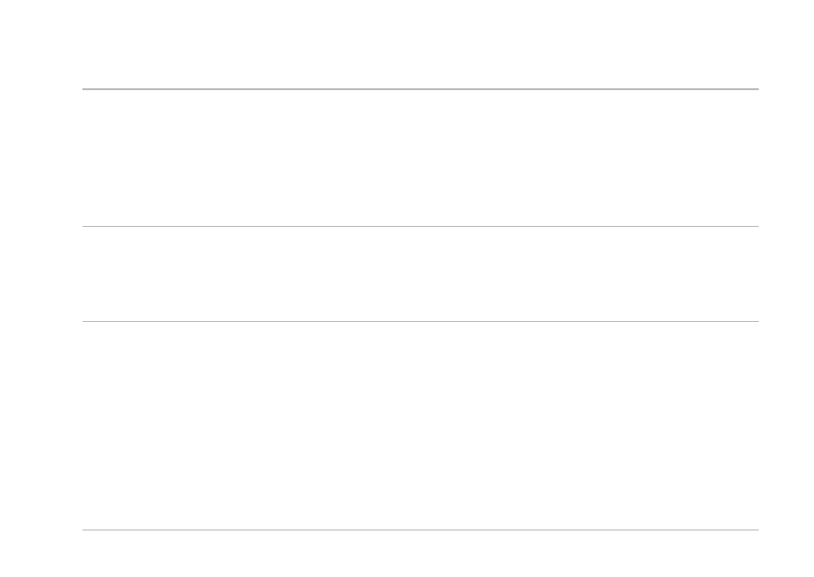
Task: Click the blank area below the bottom divider
Action: pyautogui.click(x=419, y=554)
